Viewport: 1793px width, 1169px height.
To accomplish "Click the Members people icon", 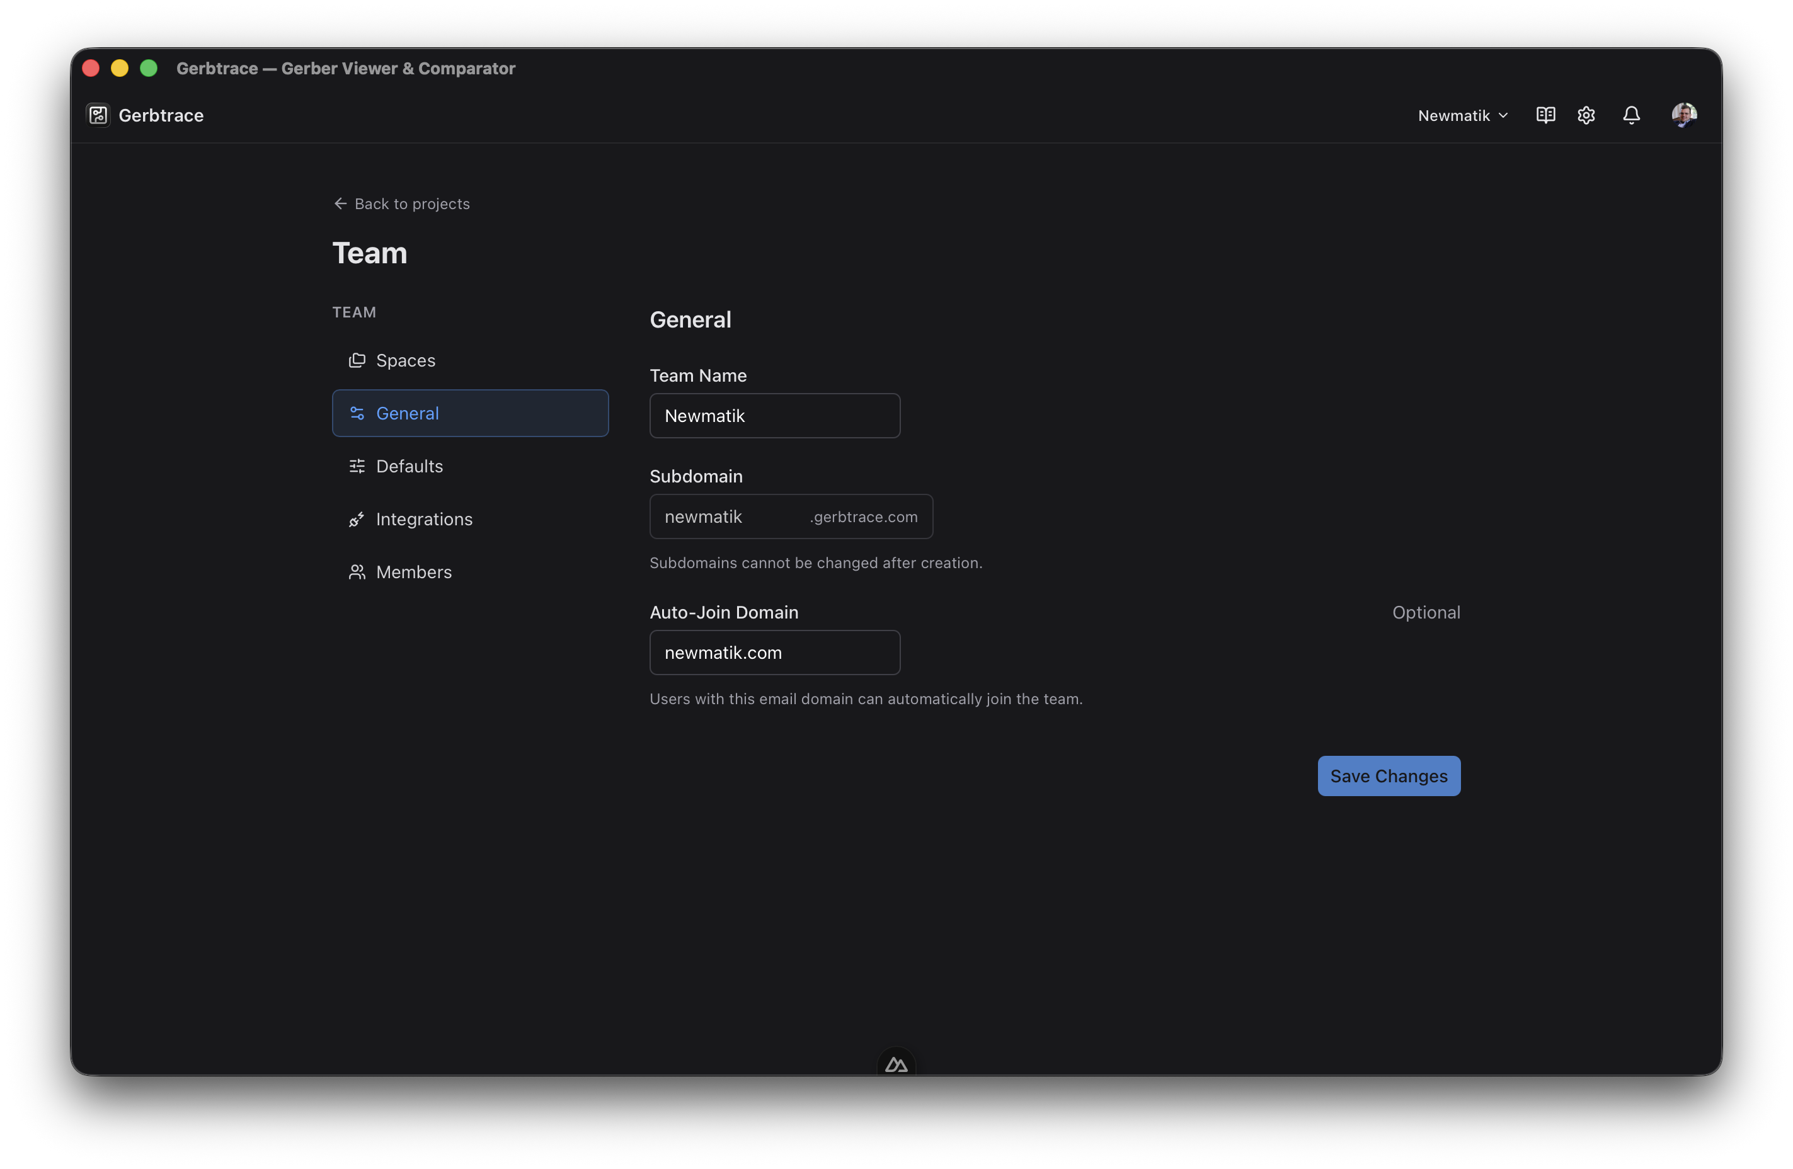I will 357,572.
